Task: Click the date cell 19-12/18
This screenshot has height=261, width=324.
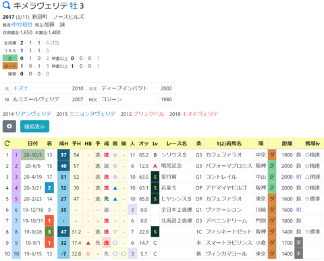Action: tap(33, 210)
